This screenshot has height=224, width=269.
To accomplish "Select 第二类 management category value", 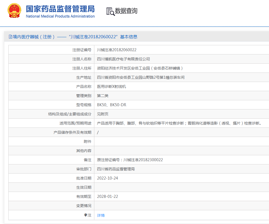I will [x=103, y=96].
